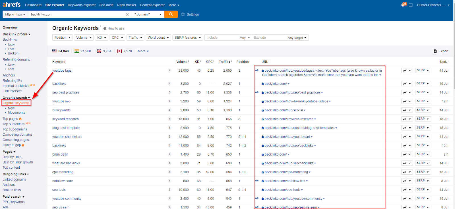455x209 pixels.
Task: Open the Hunter Branch's account menu
Action: pyautogui.click(x=433, y=5)
